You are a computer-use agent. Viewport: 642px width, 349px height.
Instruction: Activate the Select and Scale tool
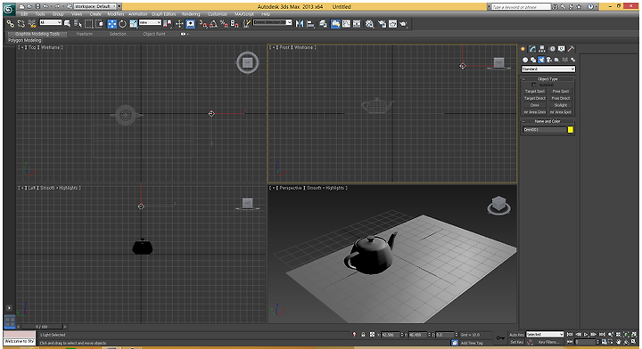[134, 24]
